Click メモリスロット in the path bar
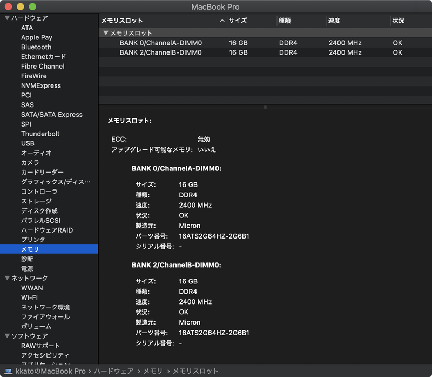This screenshot has width=432, height=377. (x=195, y=371)
